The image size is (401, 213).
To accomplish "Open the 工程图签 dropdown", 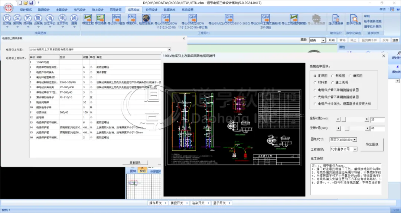I will coord(355,149).
